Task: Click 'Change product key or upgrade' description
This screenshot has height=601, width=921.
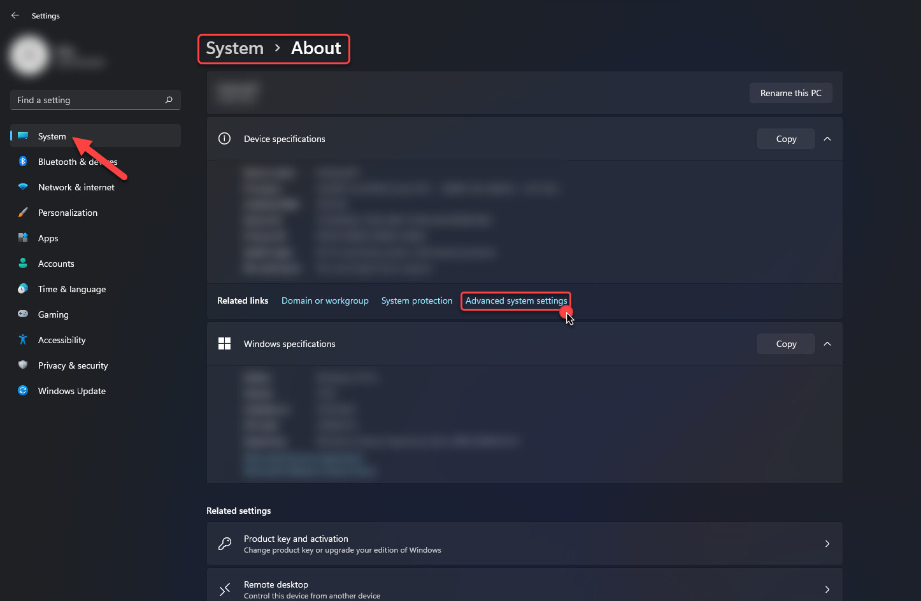Action: click(343, 550)
